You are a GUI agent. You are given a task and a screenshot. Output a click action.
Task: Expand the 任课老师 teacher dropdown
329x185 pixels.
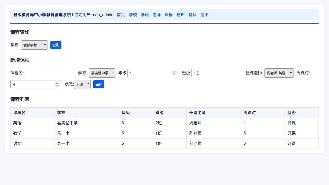279,73
